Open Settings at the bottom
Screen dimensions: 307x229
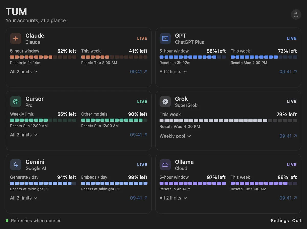280,221
